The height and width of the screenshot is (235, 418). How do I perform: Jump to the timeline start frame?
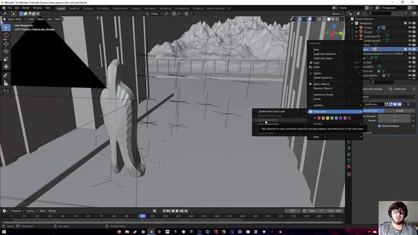coord(164,211)
